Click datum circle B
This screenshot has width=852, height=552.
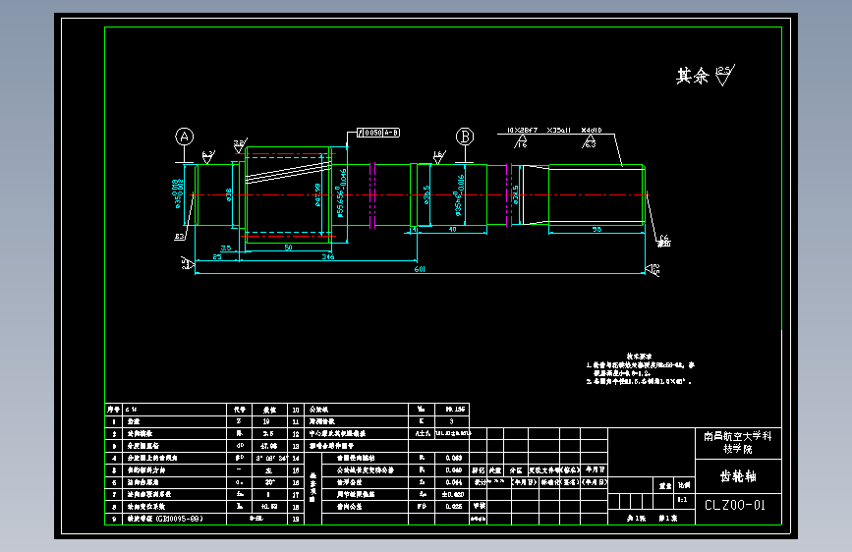pos(465,137)
